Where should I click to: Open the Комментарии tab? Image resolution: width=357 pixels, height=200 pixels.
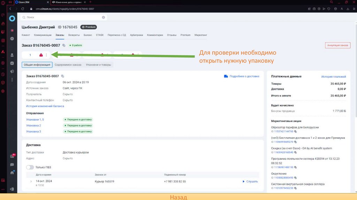155,35
